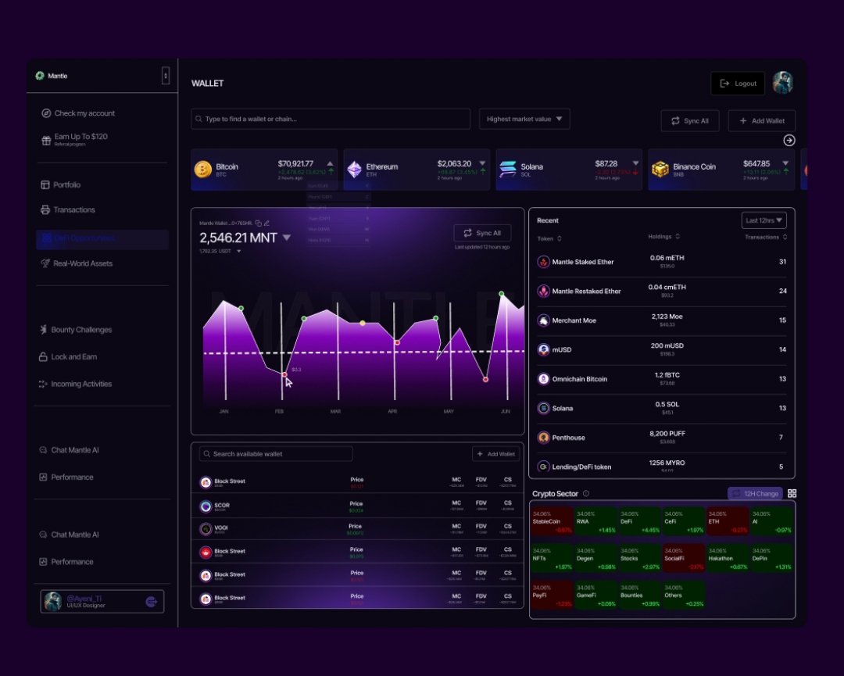Open the USDT conversion dropdown
844x676 pixels.
pos(238,252)
